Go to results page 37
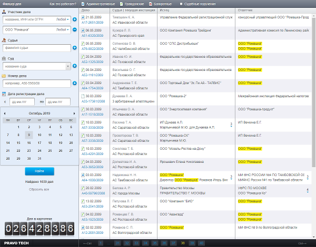Viewport: 316px width, 247px height. click(173, 243)
